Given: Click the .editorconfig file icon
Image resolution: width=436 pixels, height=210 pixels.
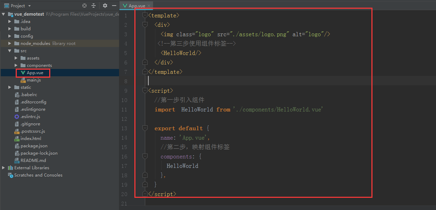Looking at the screenshot, I should tap(17, 102).
